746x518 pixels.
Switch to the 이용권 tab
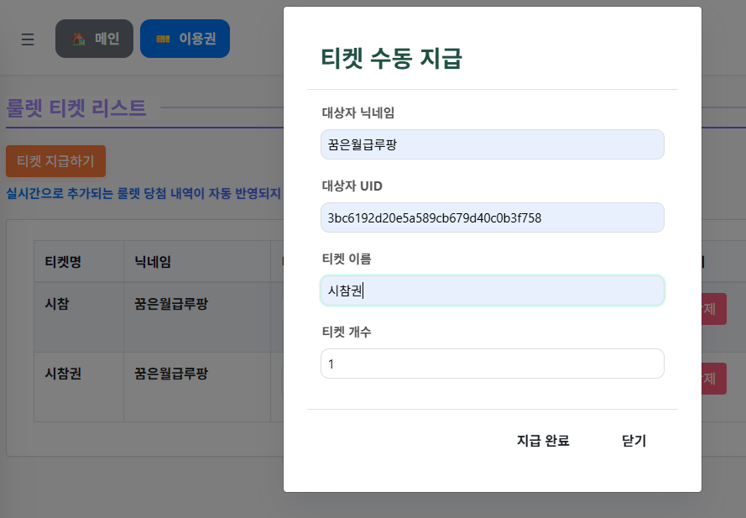185,39
